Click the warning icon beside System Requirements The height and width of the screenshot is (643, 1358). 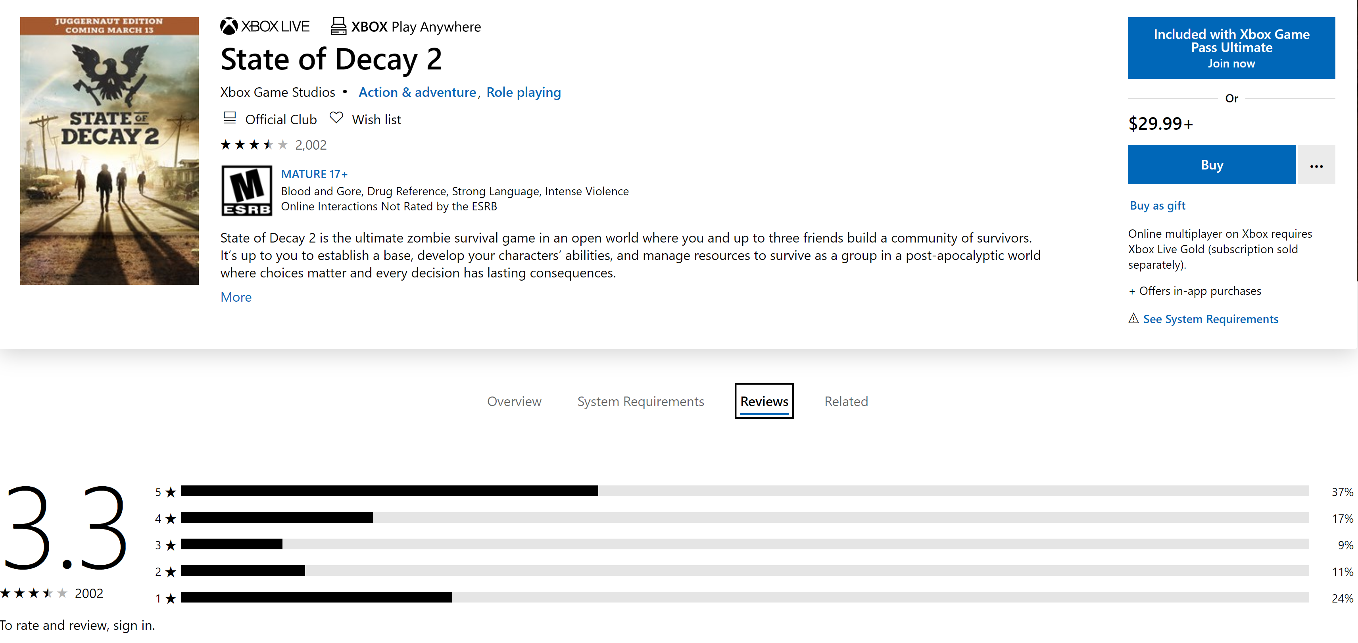pos(1133,318)
